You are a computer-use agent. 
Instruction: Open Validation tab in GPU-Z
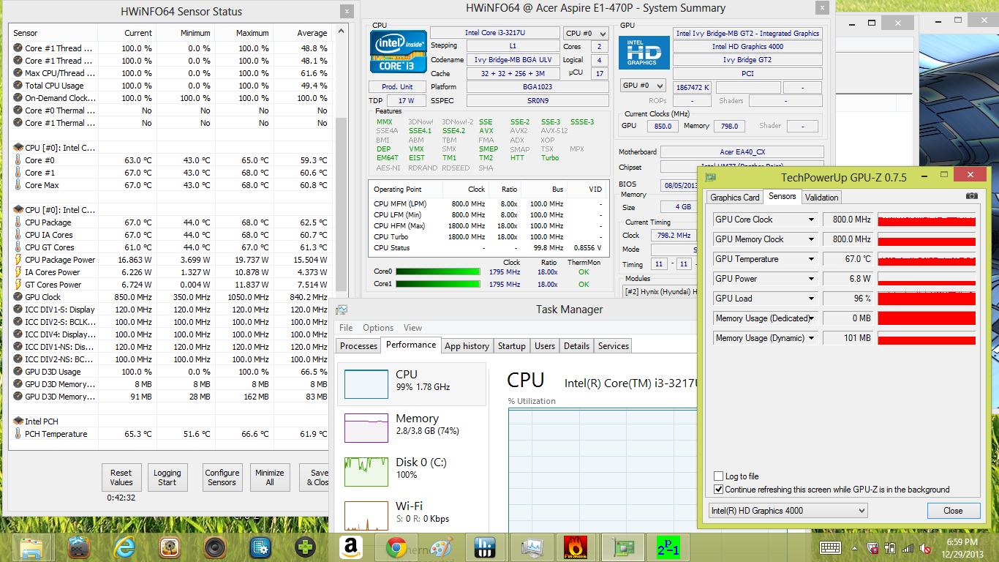pos(822,197)
